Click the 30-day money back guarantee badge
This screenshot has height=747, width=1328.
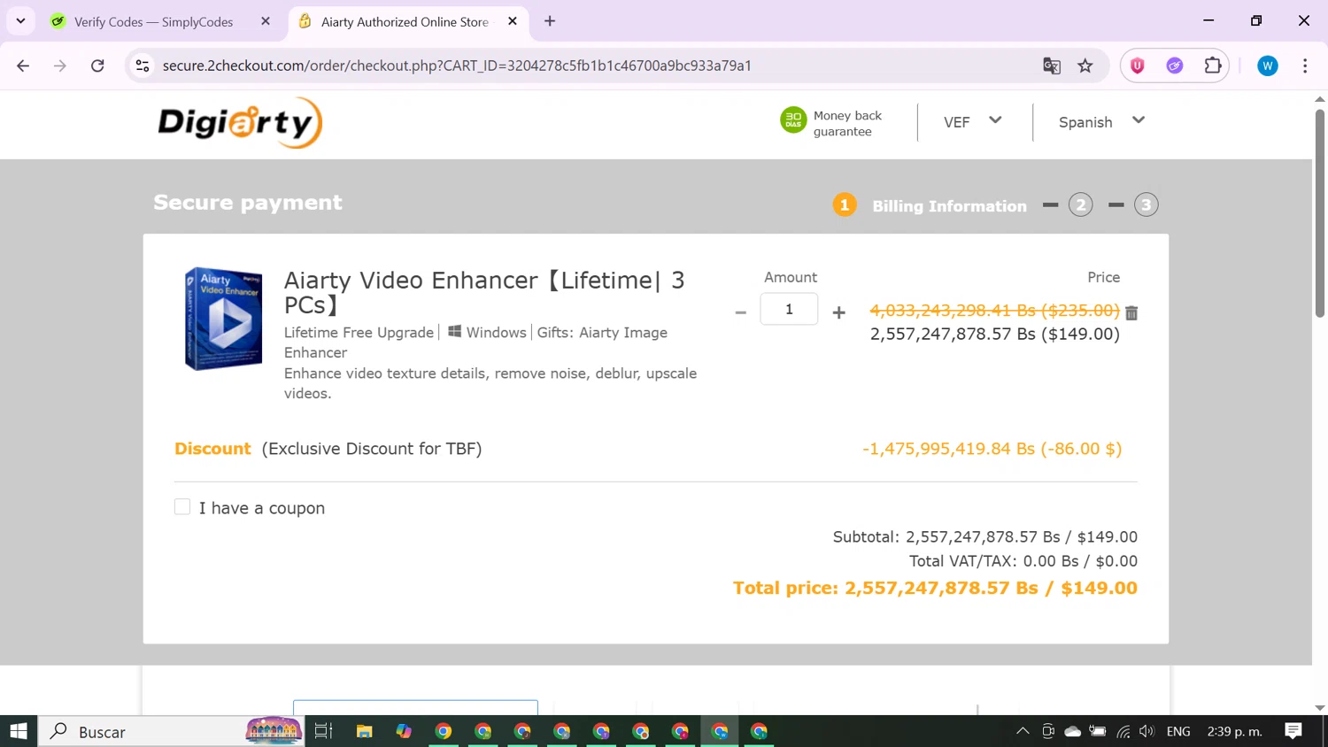[x=831, y=123]
